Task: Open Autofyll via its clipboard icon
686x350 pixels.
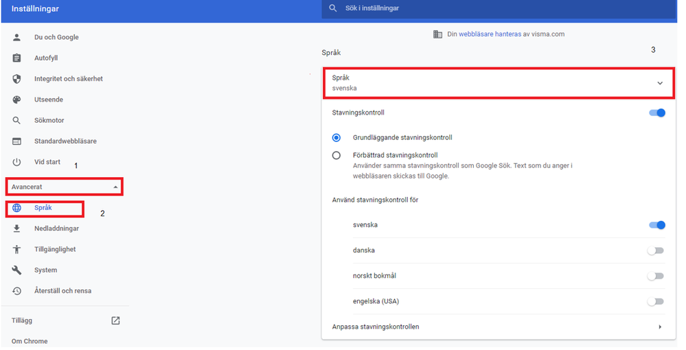Action: point(16,58)
